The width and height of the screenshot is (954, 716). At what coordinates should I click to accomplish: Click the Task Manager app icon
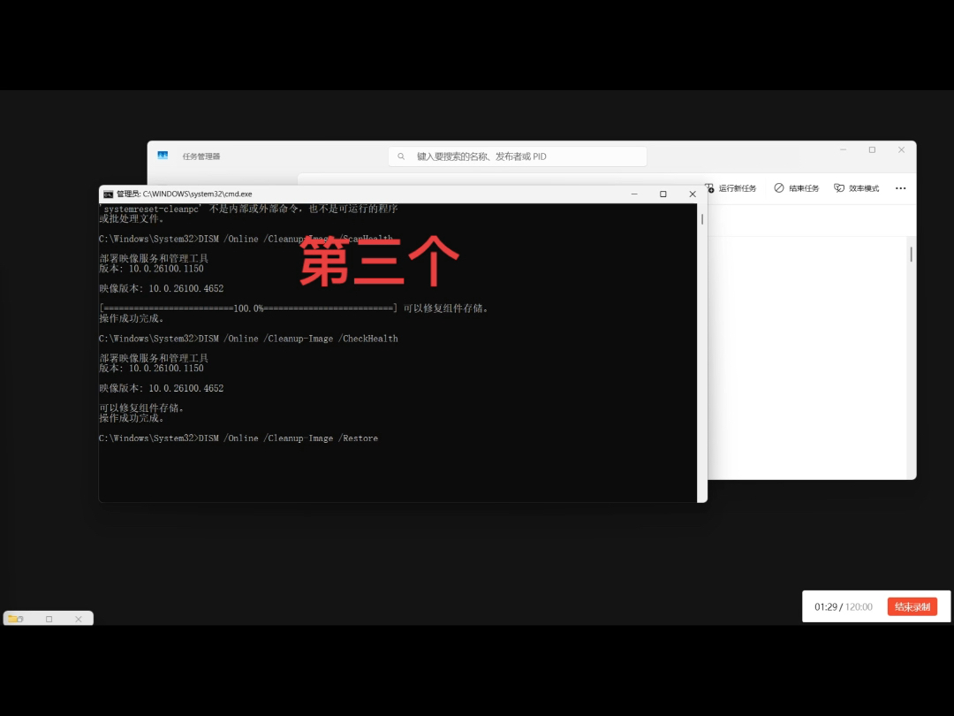click(163, 156)
